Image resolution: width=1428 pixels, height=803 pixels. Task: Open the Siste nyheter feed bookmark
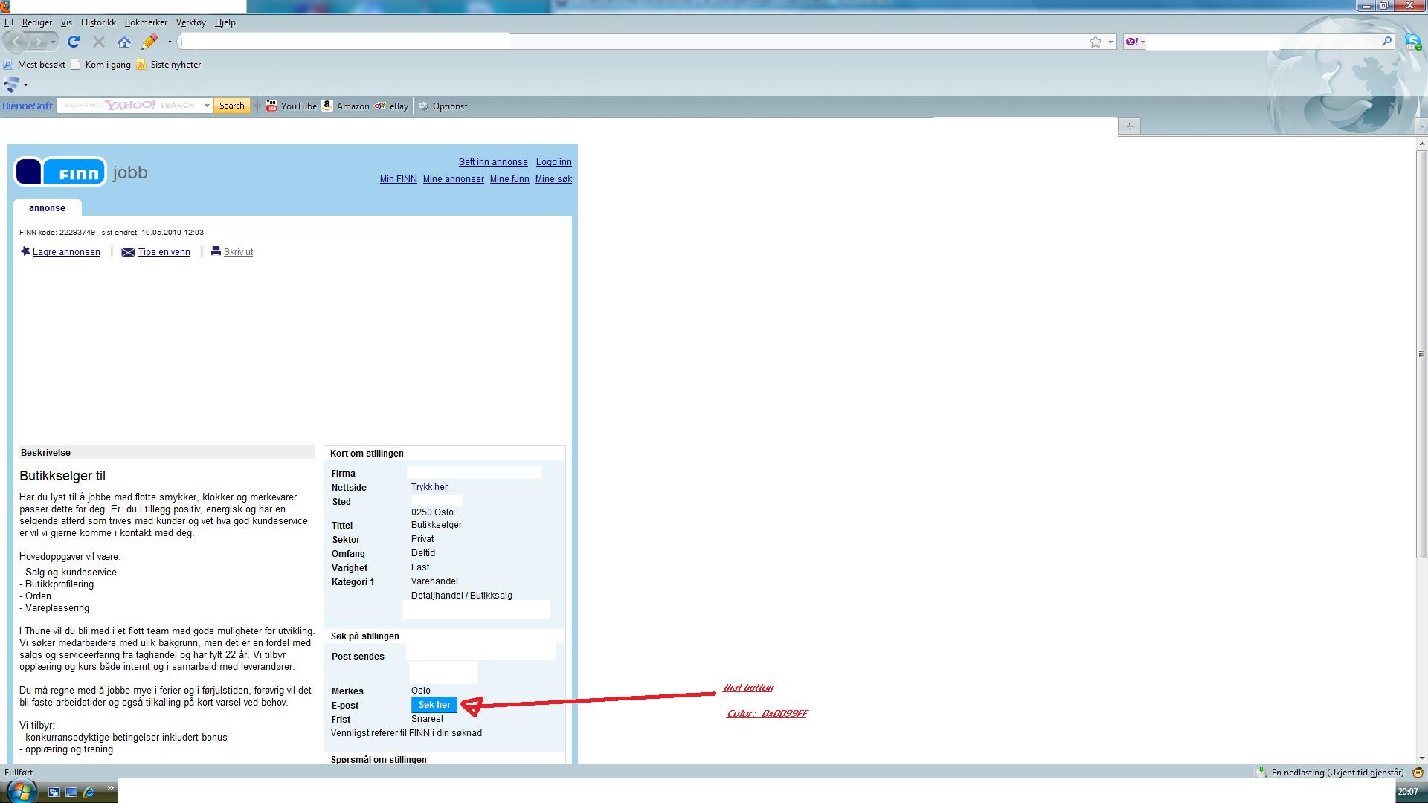click(x=169, y=65)
